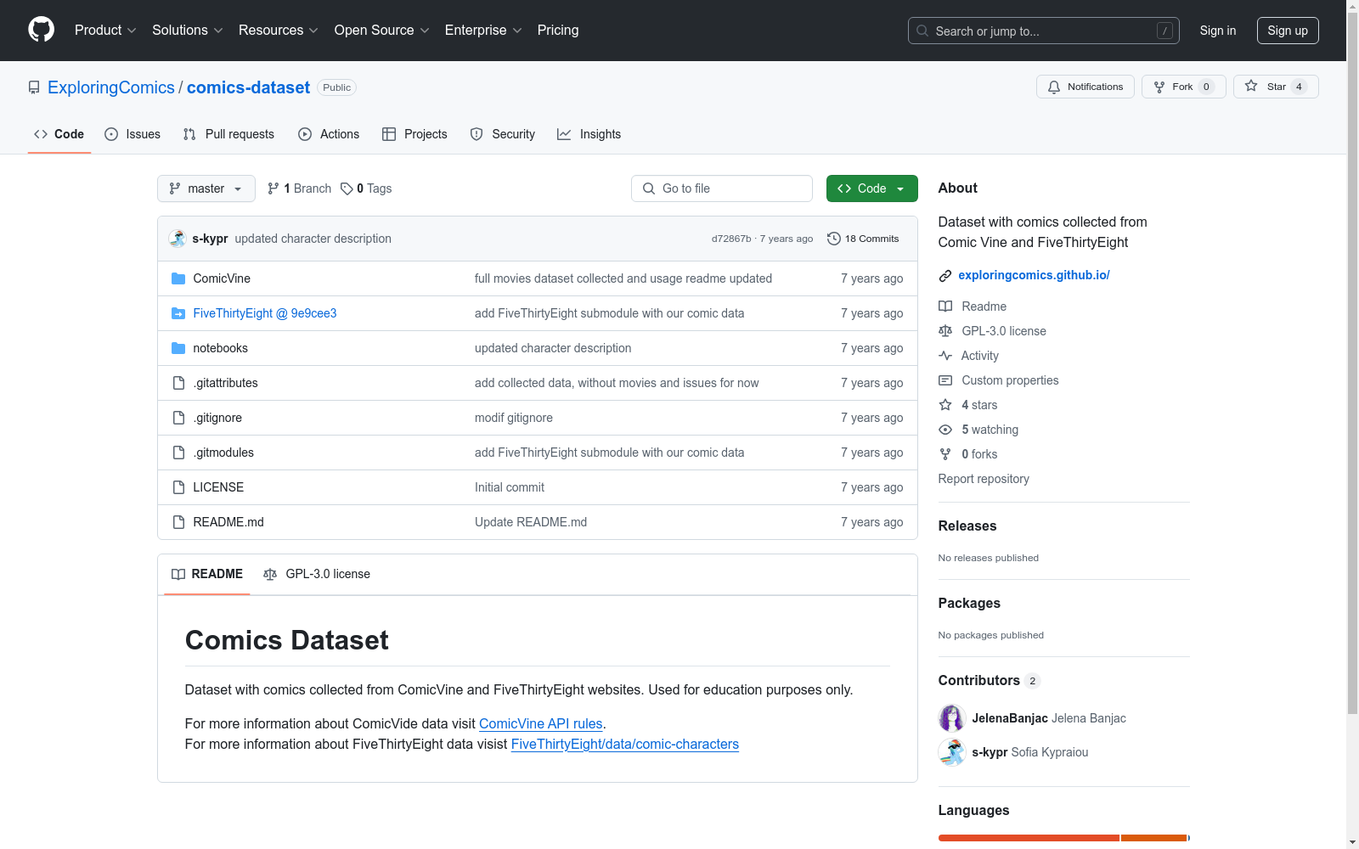Image resolution: width=1359 pixels, height=849 pixels.
Task: Click the Activity pulse icon
Action: (945, 356)
